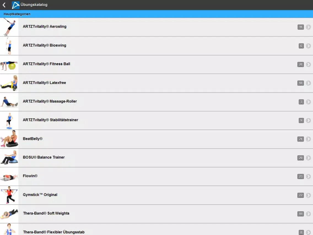This screenshot has height=235, width=313.
Task: Select the Soft Weights exercise thumbnail
Action: tap(9, 213)
